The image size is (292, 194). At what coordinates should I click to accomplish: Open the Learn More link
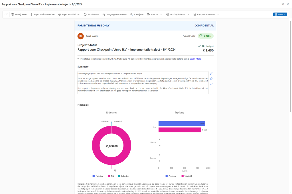coord(195,59)
